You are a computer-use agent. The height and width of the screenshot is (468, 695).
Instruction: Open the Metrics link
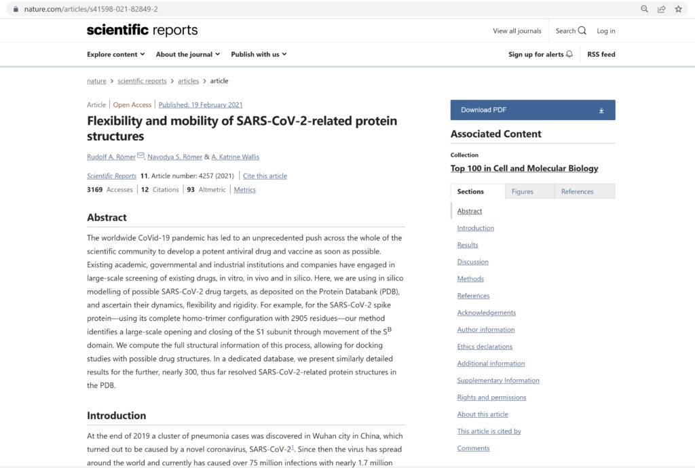click(x=244, y=189)
